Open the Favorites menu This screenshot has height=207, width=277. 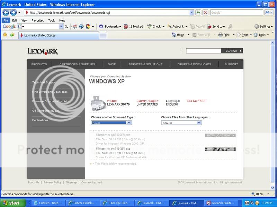pyautogui.click(x=37, y=20)
